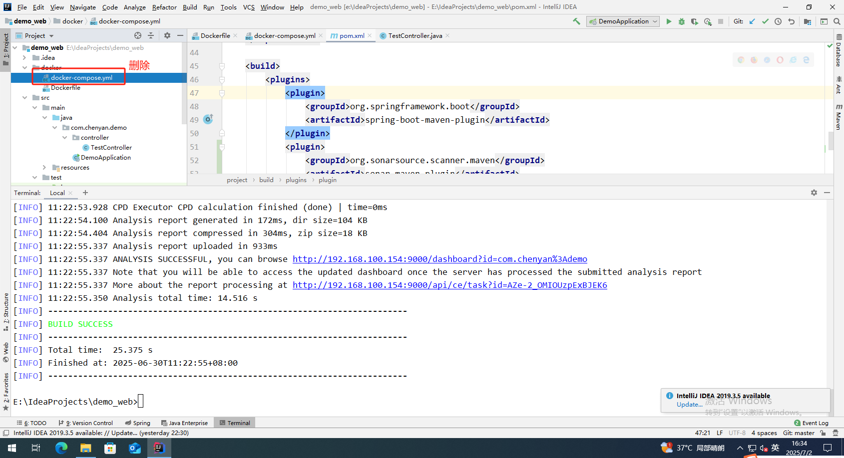Open the Database tool window
The image size is (844, 458).
[x=839, y=50]
